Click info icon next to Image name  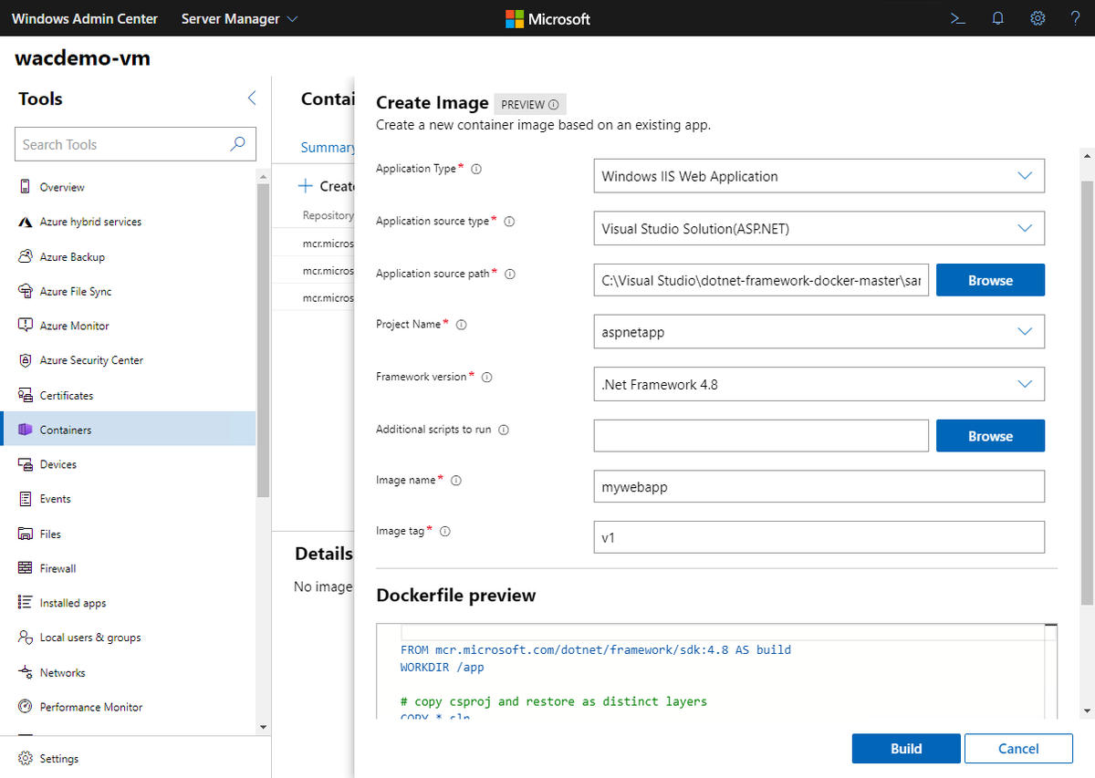pos(456,481)
